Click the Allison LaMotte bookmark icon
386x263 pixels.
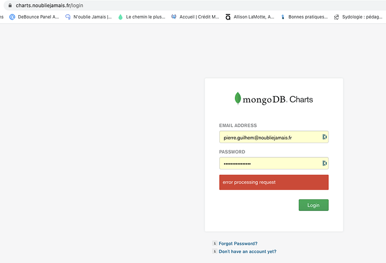point(228,17)
